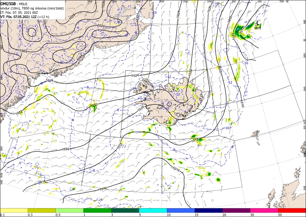This screenshot has width=306, height=217.
Task: Click the "1014" isobar label
Action: pos(233,36)
